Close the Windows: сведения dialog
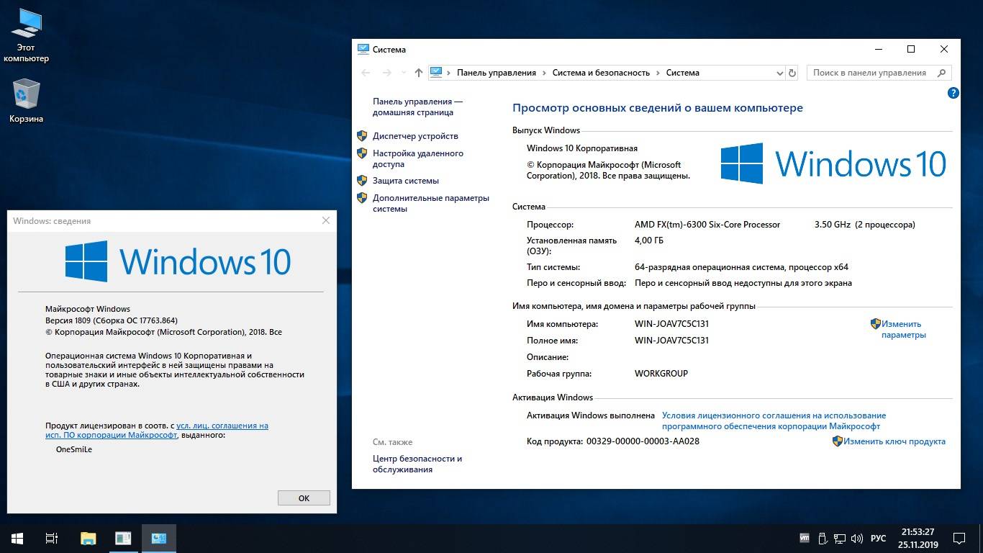The width and height of the screenshot is (983, 553). (326, 220)
